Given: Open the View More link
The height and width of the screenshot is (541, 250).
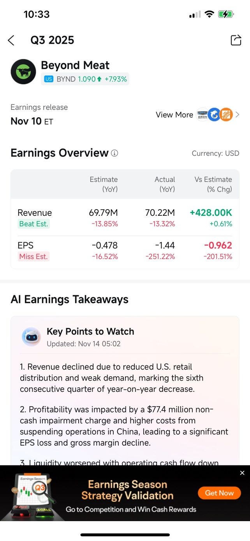Looking at the screenshot, I should click(x=174, y=115).
